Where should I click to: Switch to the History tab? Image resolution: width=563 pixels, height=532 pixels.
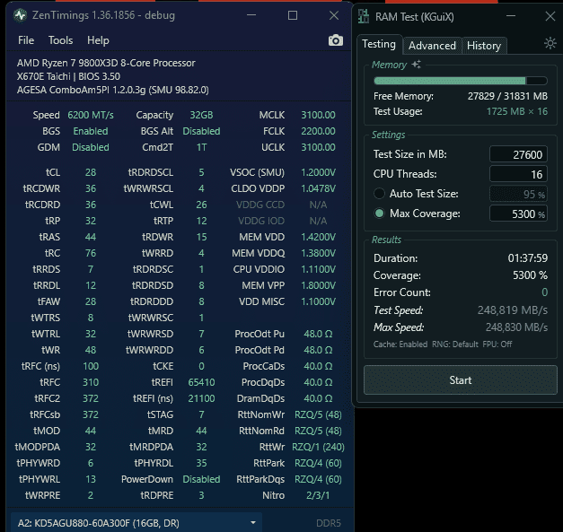coord(484,46)
